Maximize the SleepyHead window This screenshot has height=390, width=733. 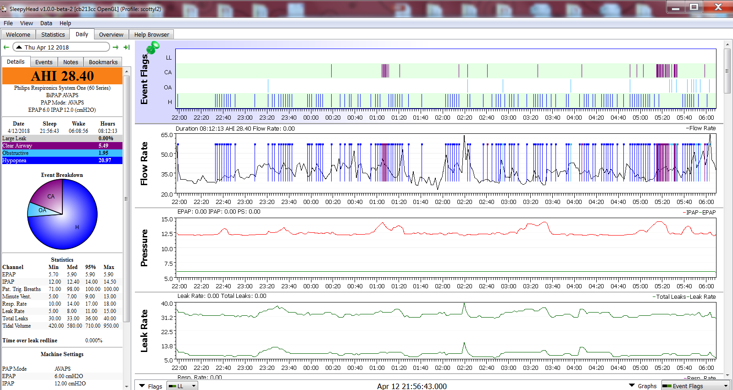(694, 7)
